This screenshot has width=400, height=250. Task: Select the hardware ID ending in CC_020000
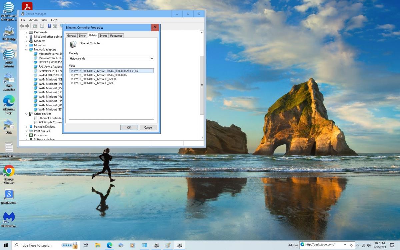(94, 79)
